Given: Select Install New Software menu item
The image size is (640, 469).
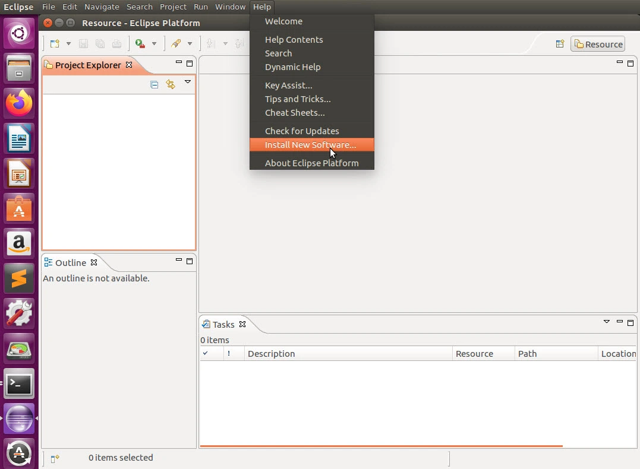Looking at the screenshot, I should 310,145.
